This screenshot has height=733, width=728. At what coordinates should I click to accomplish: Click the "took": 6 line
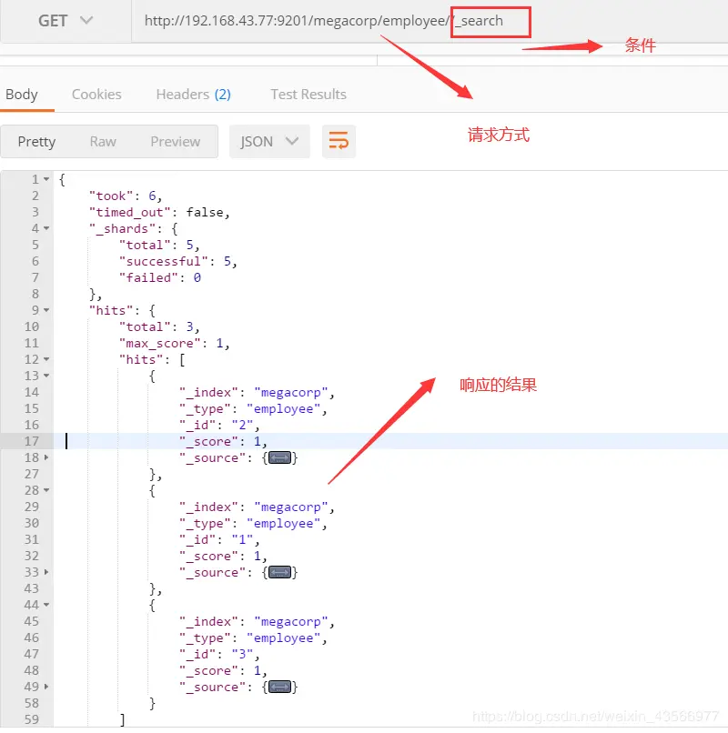point(126,196)
